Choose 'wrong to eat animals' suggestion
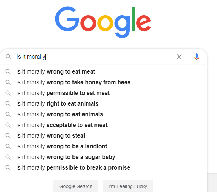217x192 pixels. point(60,114)
